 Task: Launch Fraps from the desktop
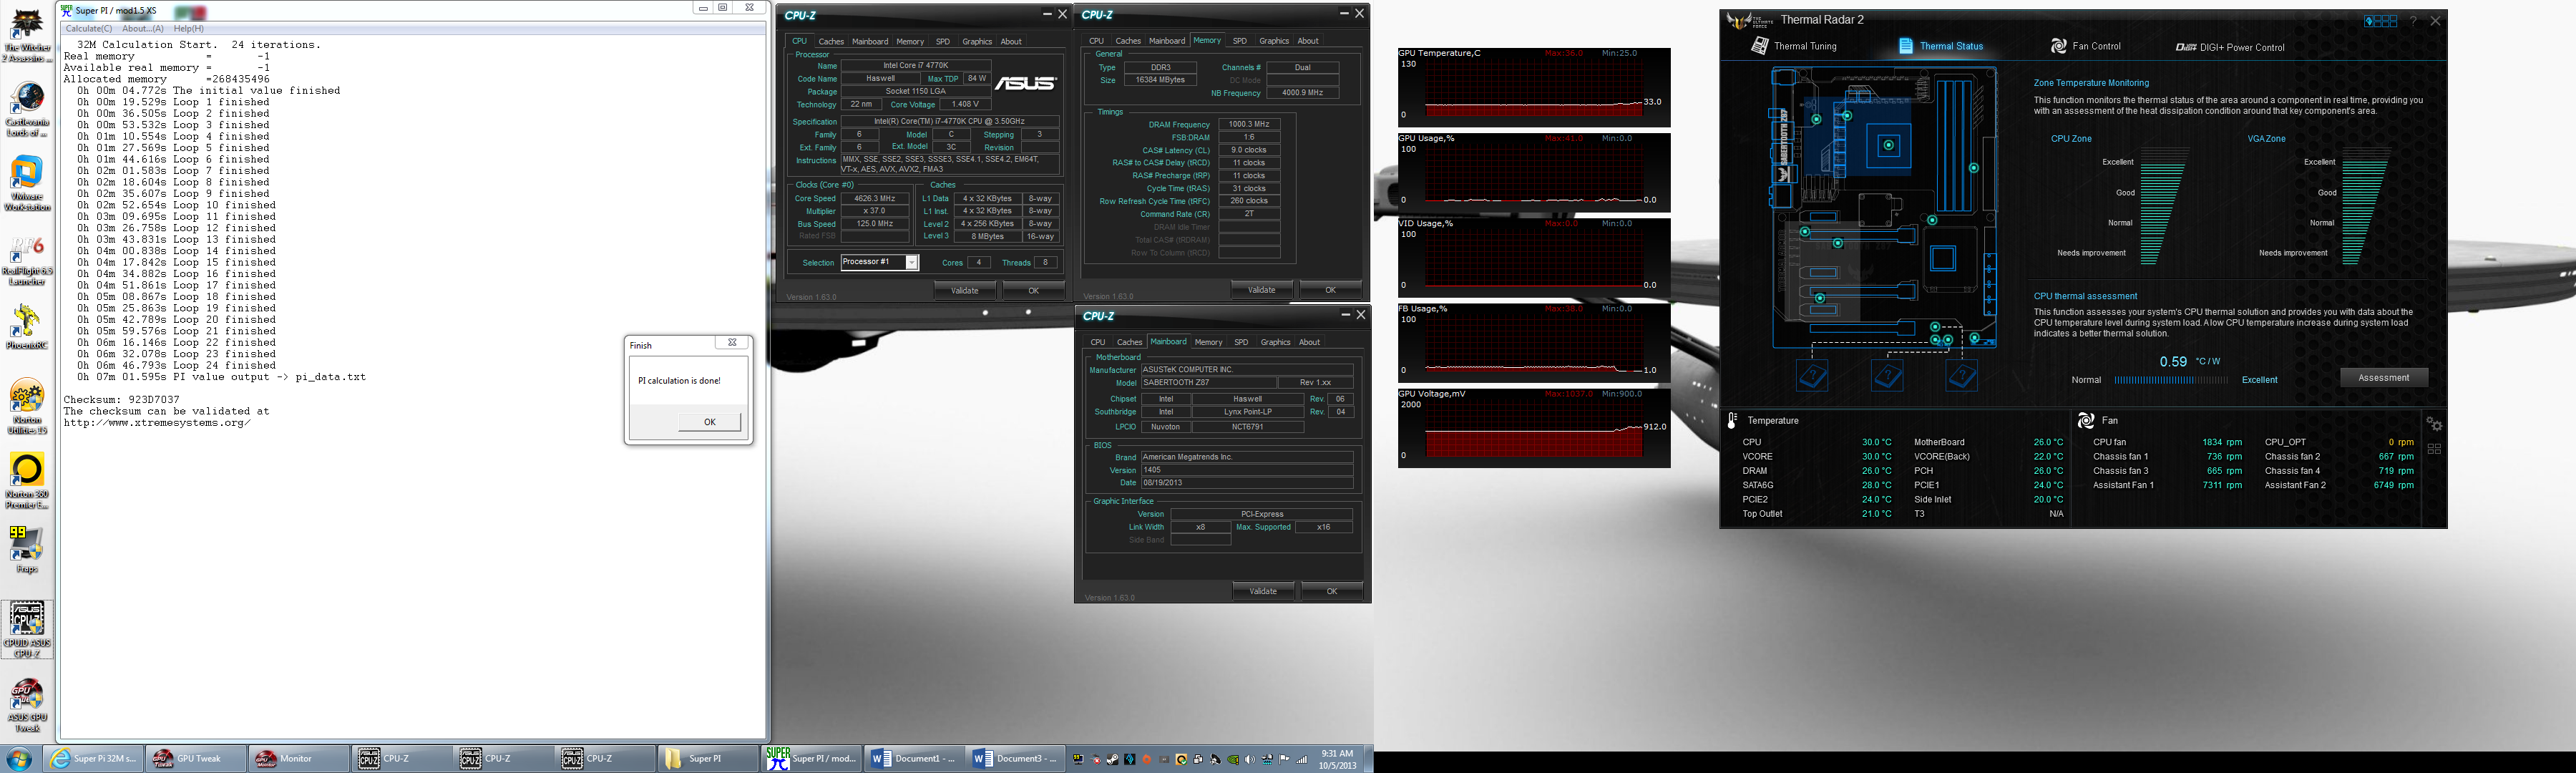coord(27,550)
